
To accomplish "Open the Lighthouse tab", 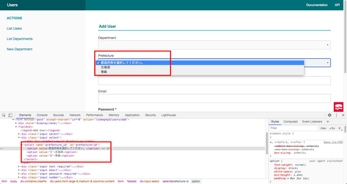I will 169,115.
